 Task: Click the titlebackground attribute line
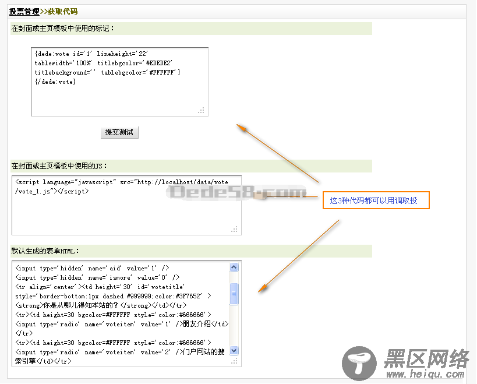[107, 72]
